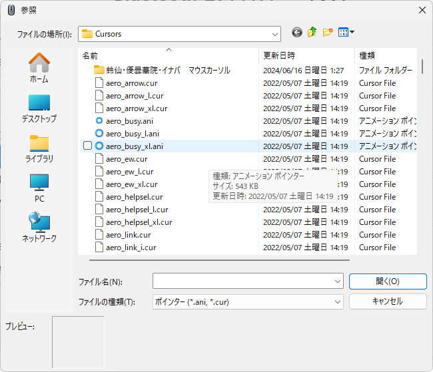This screenshot has width=433, height=372.
Task: Click the aero_arrow_l.cur file icon
Action: click(99, 95)
